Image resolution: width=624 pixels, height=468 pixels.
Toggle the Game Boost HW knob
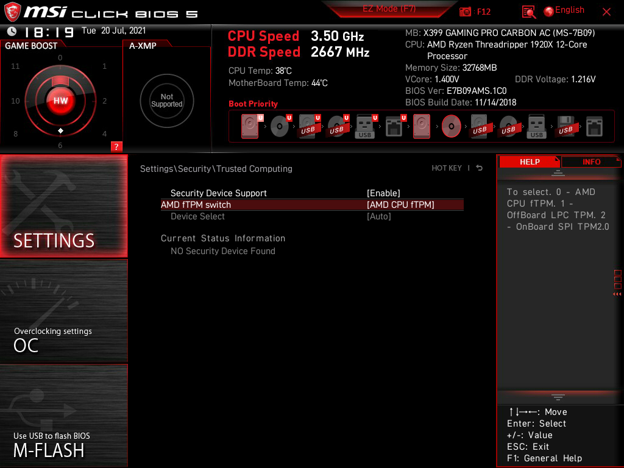[x=60, y=101]
